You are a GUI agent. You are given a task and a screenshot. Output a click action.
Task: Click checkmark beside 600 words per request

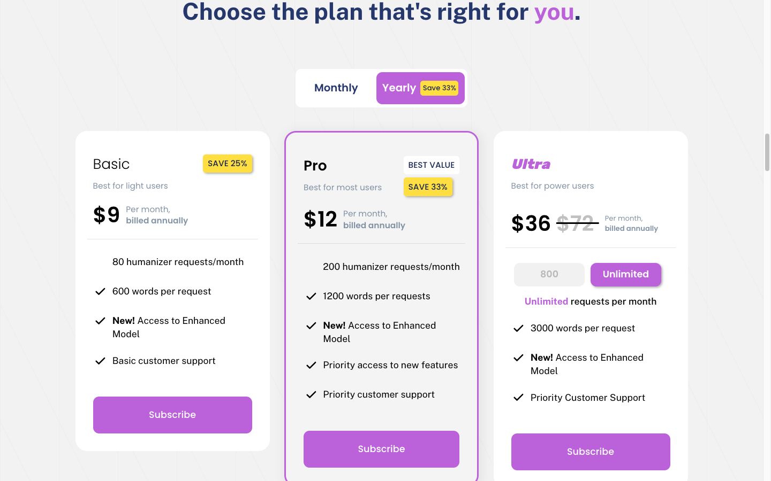pos(100,291)
